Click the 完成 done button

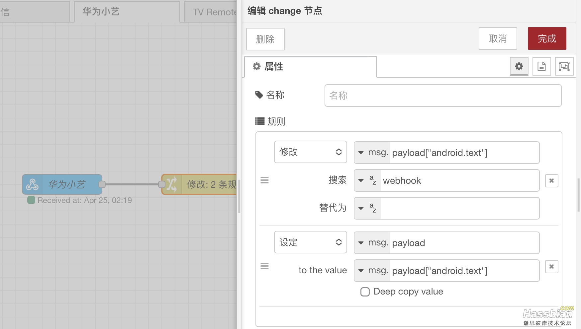point(547,38)
